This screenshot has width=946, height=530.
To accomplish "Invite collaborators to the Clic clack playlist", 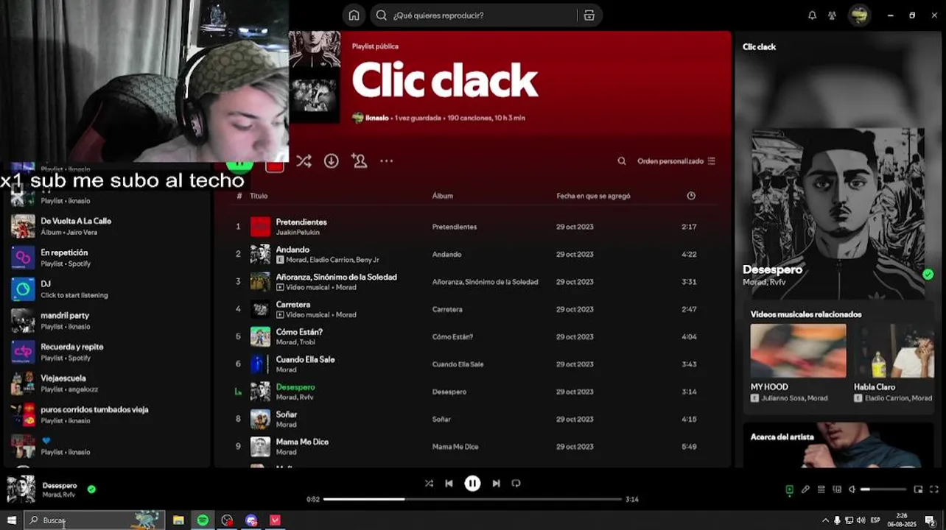I will pyautogui.click(x=359, y=161).
